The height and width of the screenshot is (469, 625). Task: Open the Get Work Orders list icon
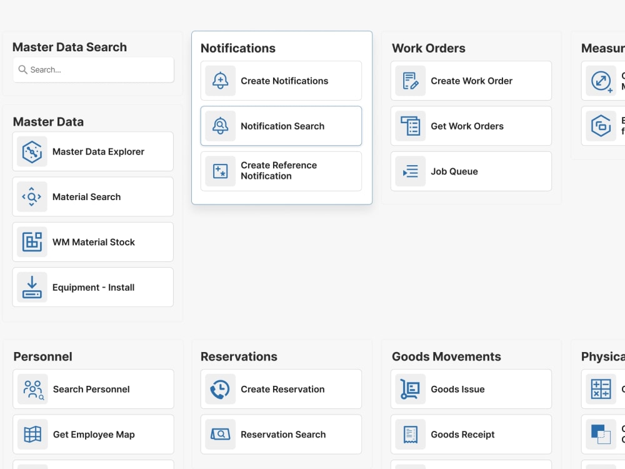(x=410, y=126)
